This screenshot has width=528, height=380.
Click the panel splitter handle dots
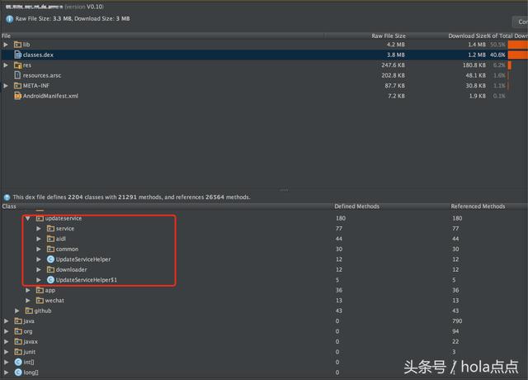coord(284,190)
